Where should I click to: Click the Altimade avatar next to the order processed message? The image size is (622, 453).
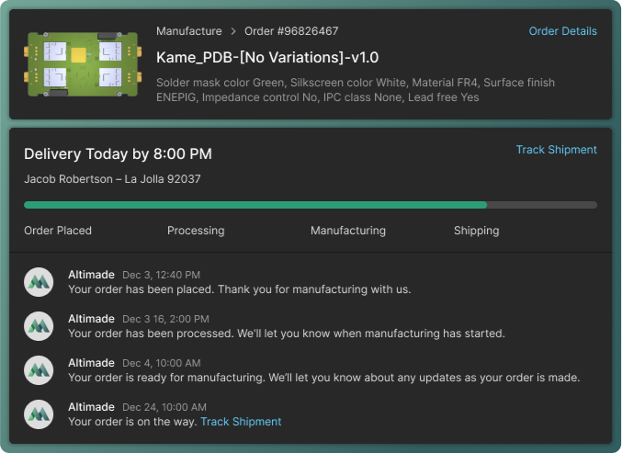pos(39,326)
